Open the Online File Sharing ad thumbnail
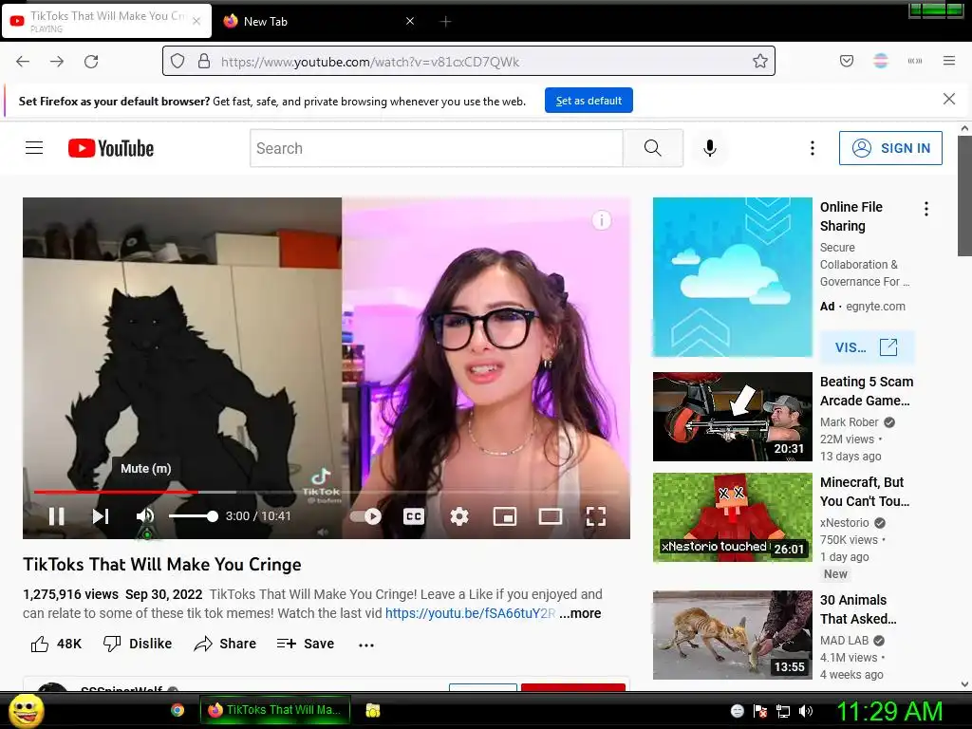The width and height of the screenshot is (972, 729). pos(732,277)
